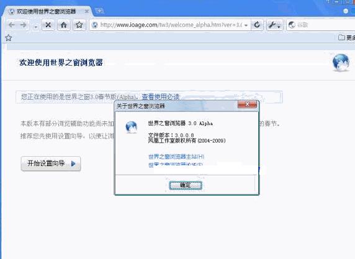Open the 世界之窗浏览器主站(H) link
Image resolution: width=355 pixels, height=259 pixels.
tap(176, 156)
